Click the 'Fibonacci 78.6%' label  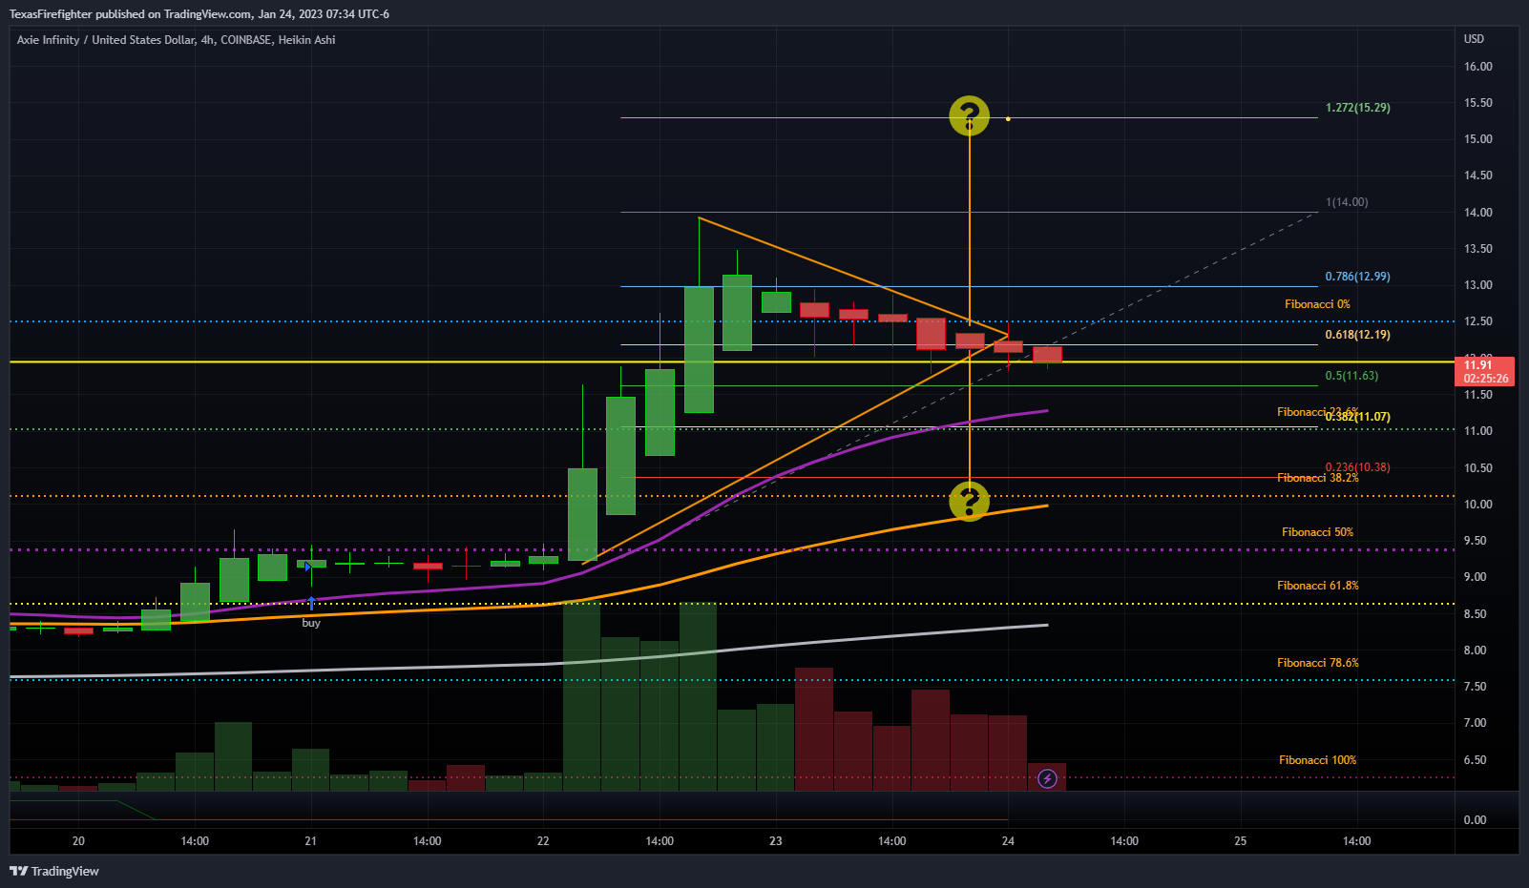pos(1318,663)
